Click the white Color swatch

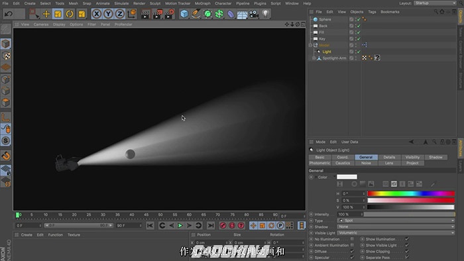[347, 177]
